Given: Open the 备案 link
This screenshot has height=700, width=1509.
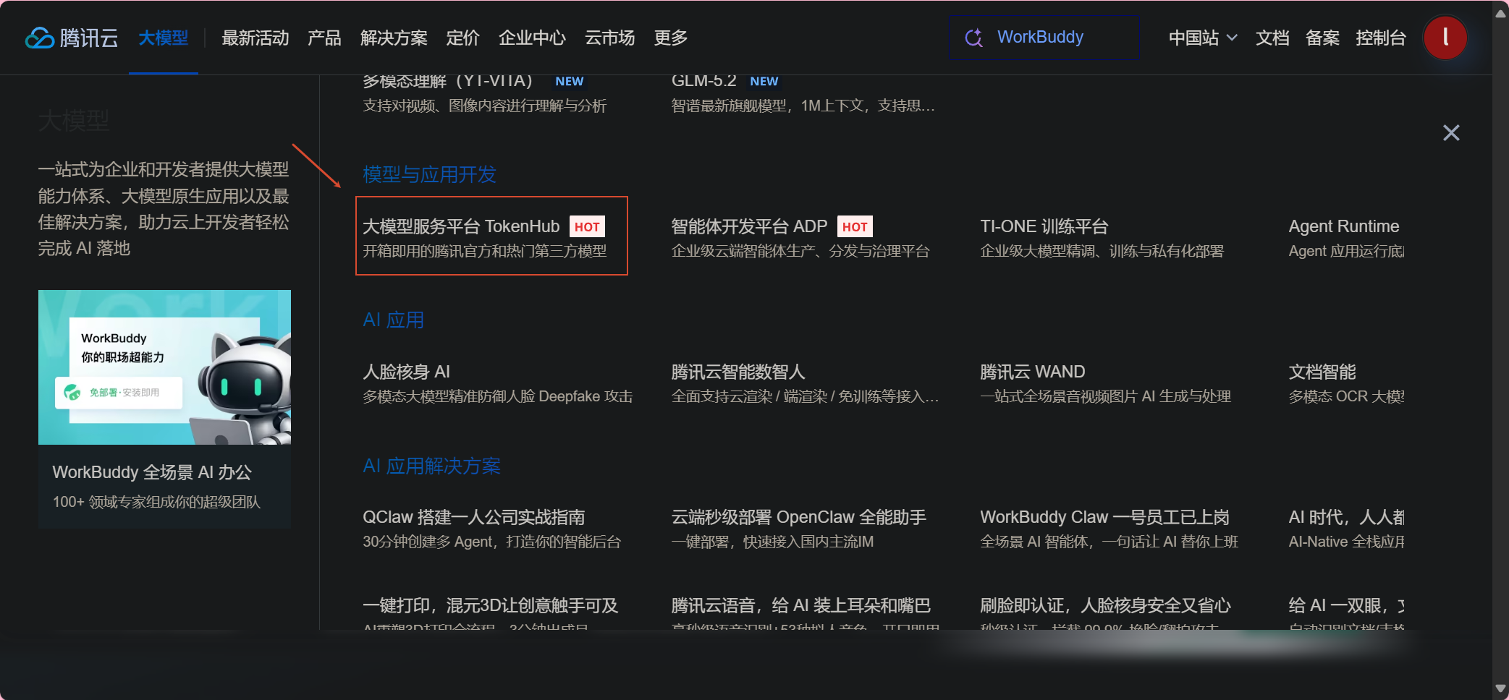Looking at the screenshot, I should point(1322,38).
